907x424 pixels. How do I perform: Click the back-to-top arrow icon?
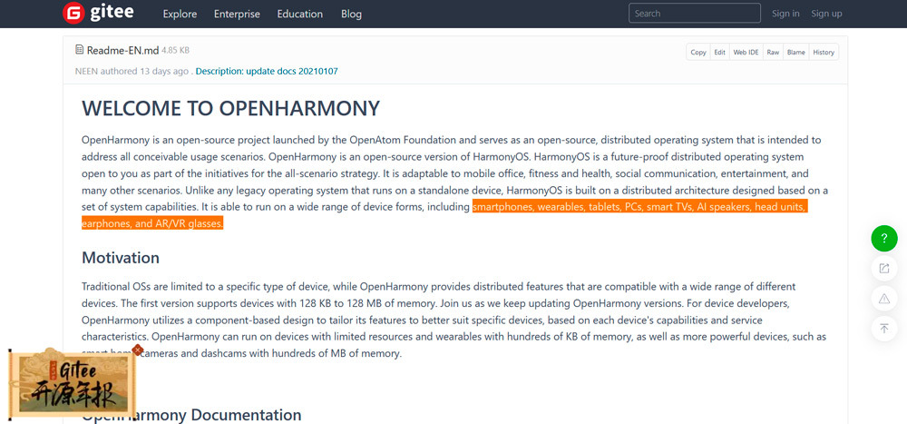[x=884, y=328]
